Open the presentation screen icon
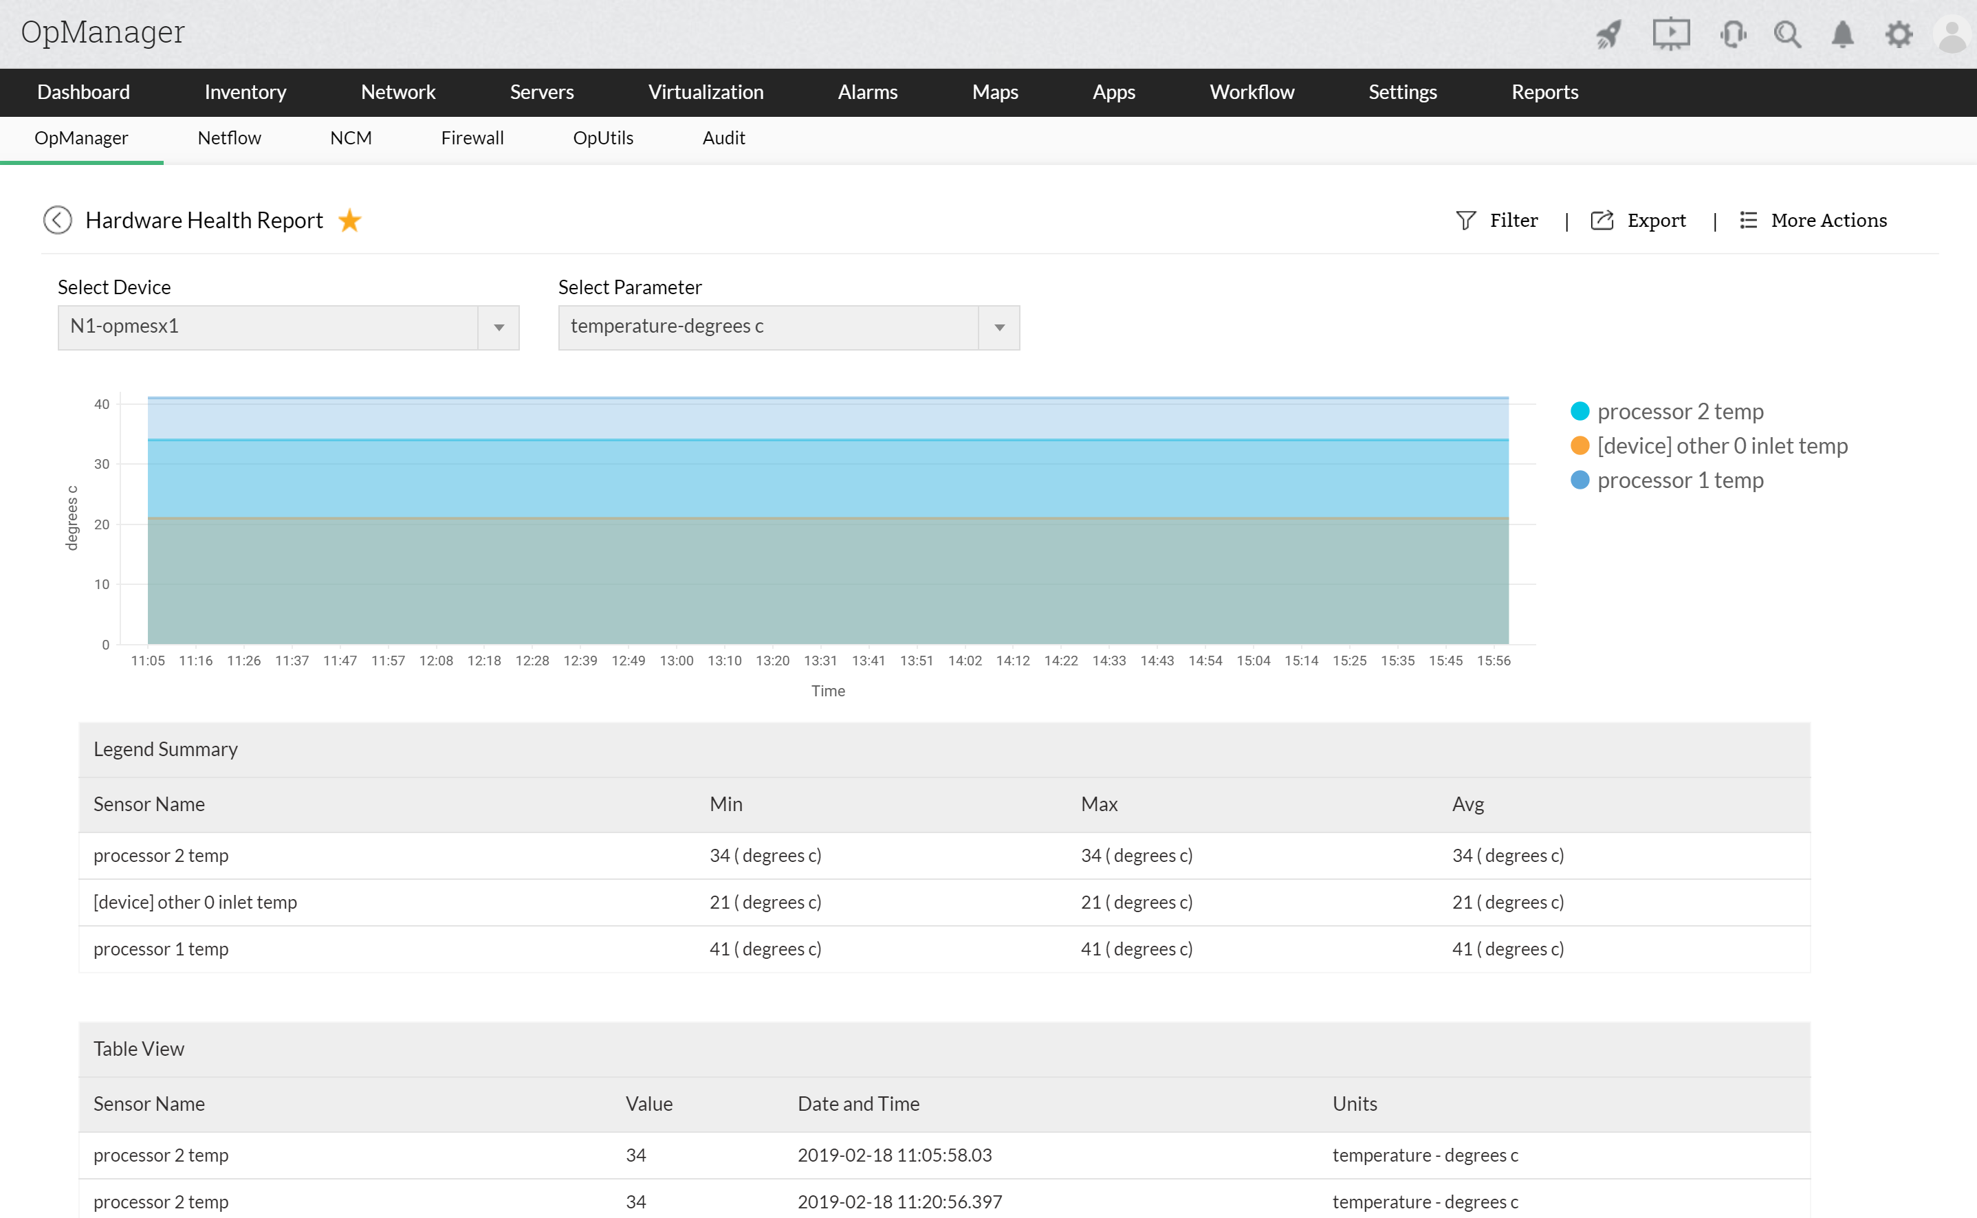 (x=1671, y=34)
